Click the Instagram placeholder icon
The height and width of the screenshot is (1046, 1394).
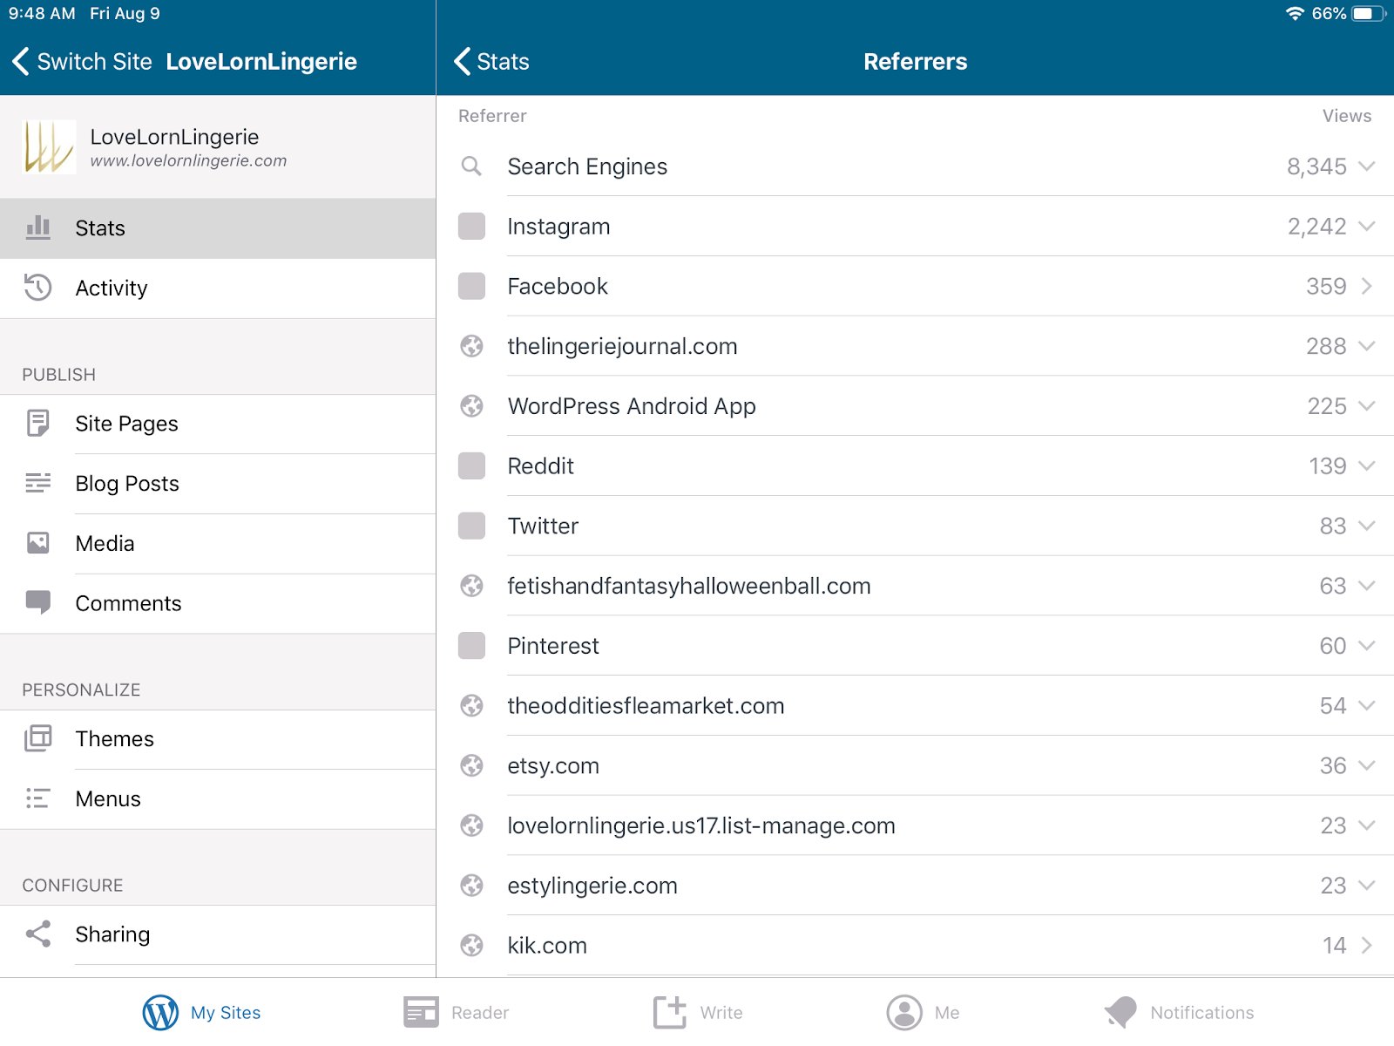pyautogui.click(x=471, y=226)
